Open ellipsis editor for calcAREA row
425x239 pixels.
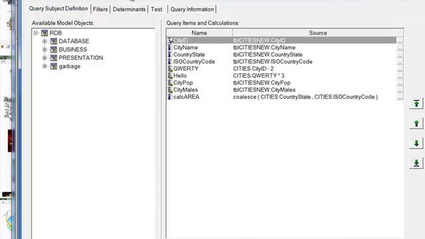point(400,97)
